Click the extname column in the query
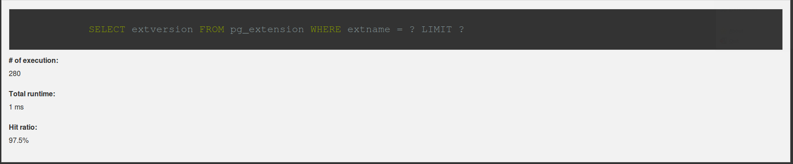This screenshot has height=164, width=793. tap(369, 29)
